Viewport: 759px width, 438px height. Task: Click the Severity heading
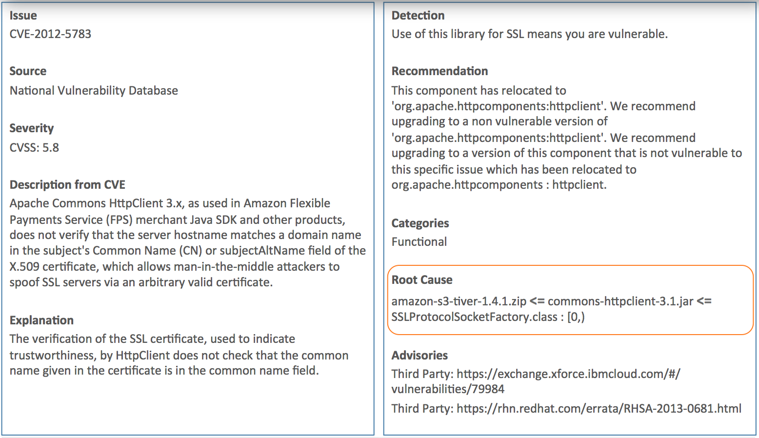[32, 128]
